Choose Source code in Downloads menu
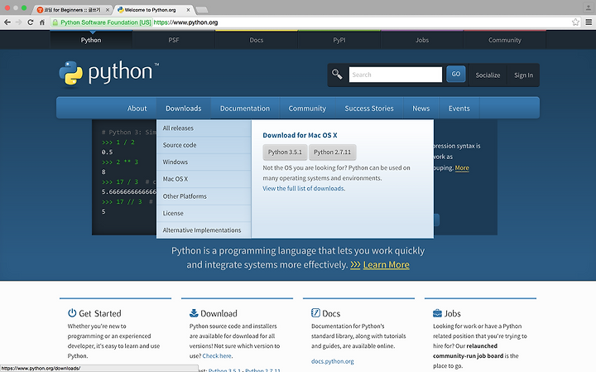 pyautogui.click(x=204, y=145)
